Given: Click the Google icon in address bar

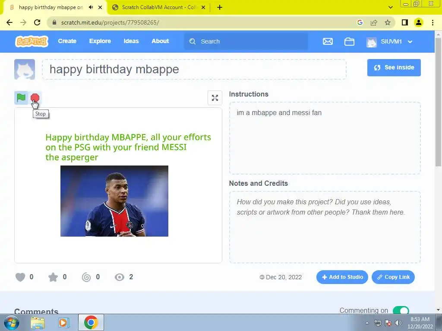Looking at the screenshot, I should pyautogui.click(x=360, y=22).
